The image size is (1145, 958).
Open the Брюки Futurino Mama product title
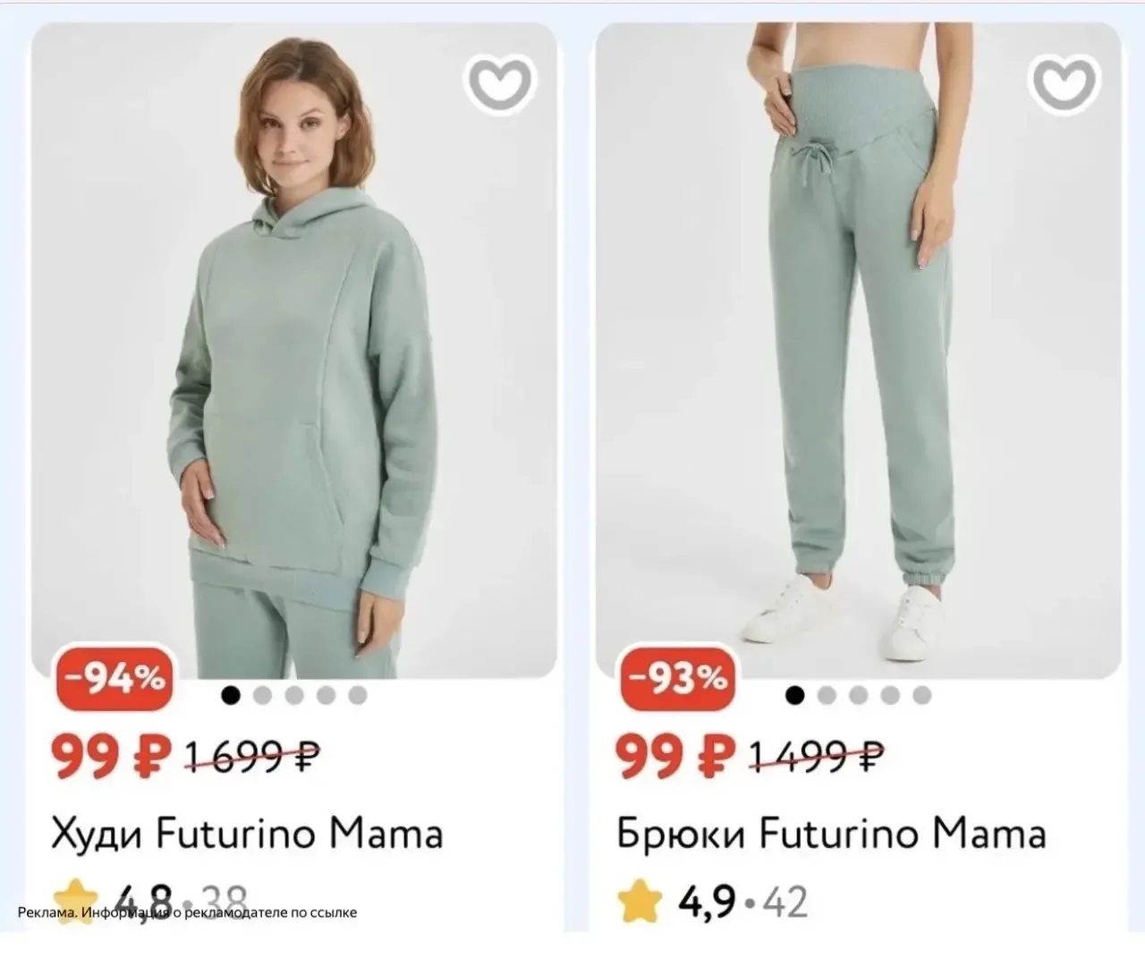pos(831,834)
